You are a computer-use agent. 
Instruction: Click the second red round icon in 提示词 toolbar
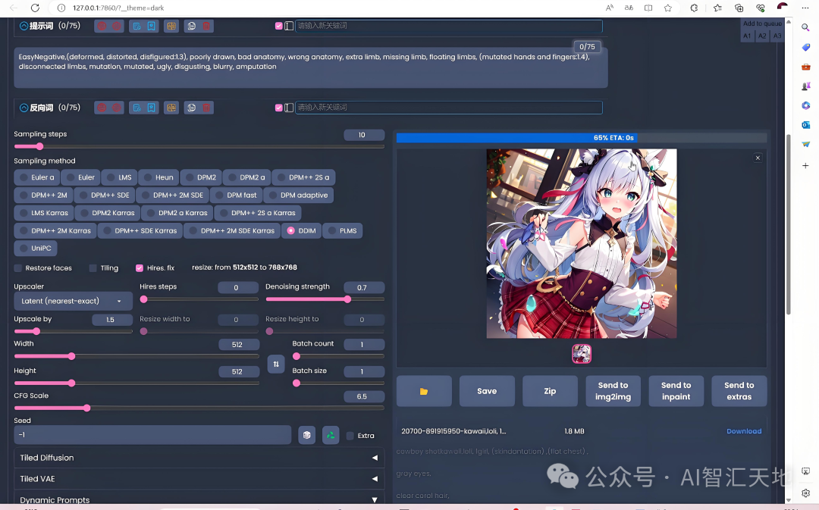[x=117, y=26]
